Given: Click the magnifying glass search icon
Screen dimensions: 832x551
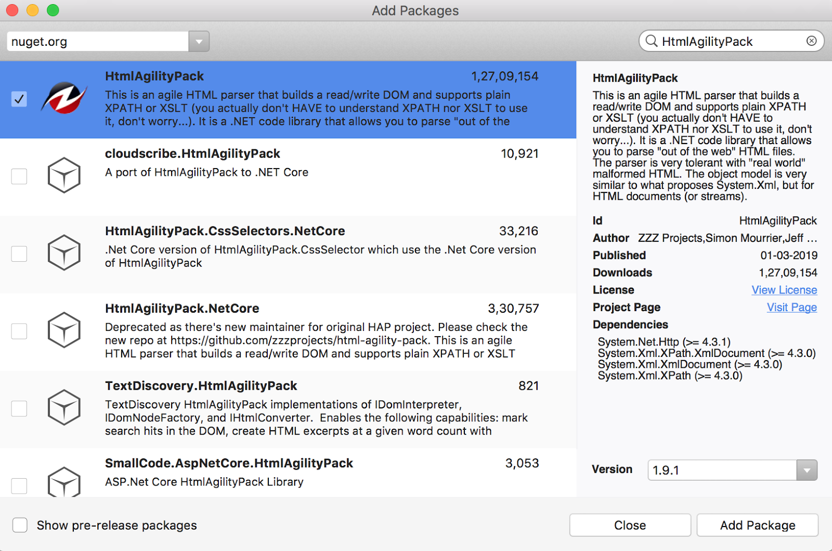Looking at the screenshot, I should pos(651,41).
